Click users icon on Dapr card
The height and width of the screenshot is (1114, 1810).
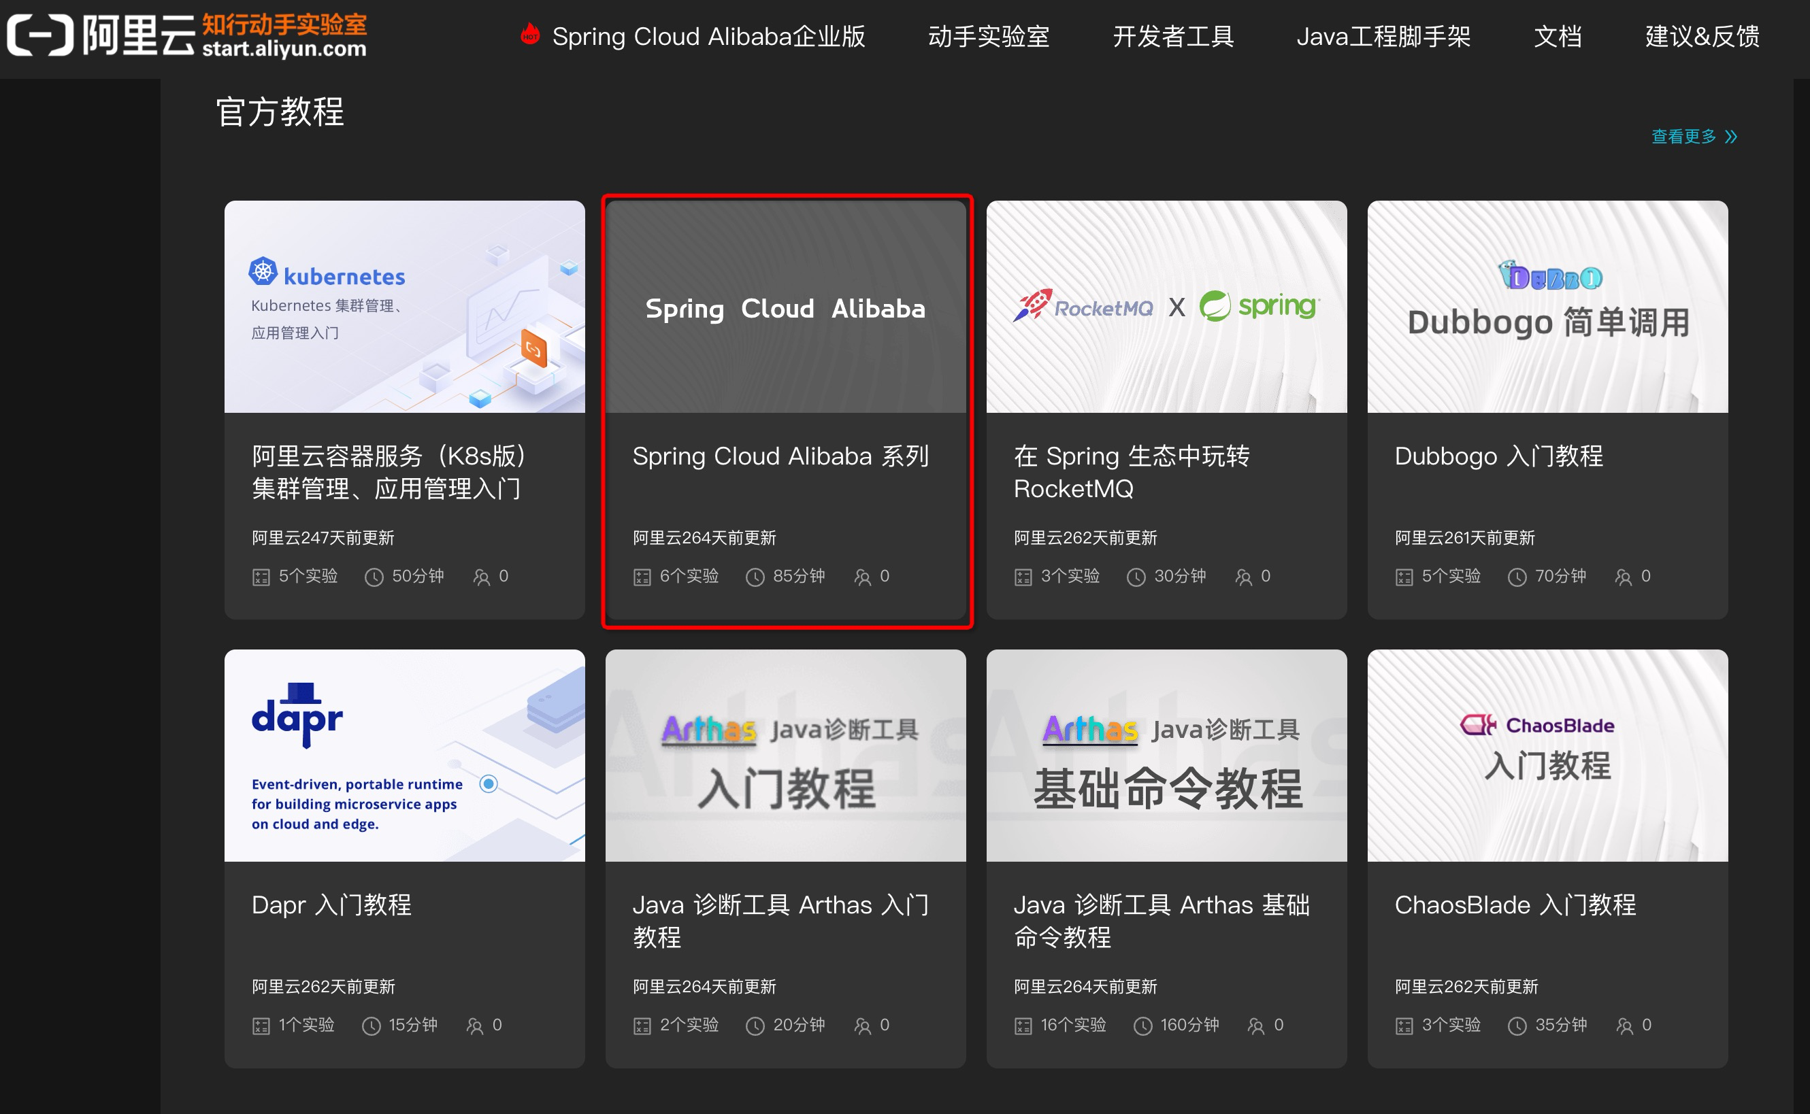tap(474, 1026)
